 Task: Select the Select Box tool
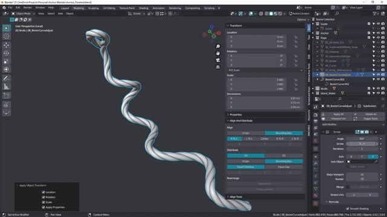pos(7,28)
